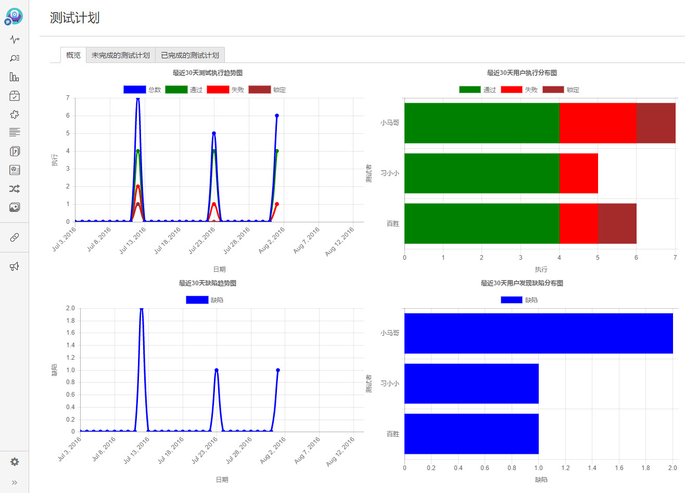Click the defect trend peak point at 2.0
Image resolution: width=685 pixels, height=493 pixels.
141,309
